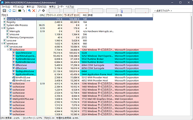Select svchost.exe with PID 2024
Screen dimensions: 193x120
[76, 114]
